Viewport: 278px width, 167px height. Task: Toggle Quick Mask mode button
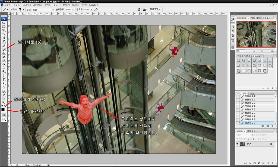[x=4, y=115]
